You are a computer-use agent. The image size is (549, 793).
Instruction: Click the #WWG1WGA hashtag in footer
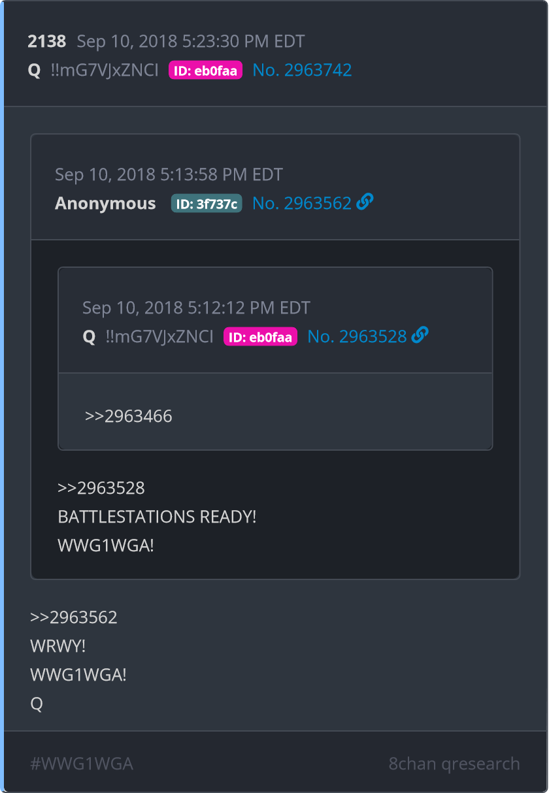tap(82, 764)
